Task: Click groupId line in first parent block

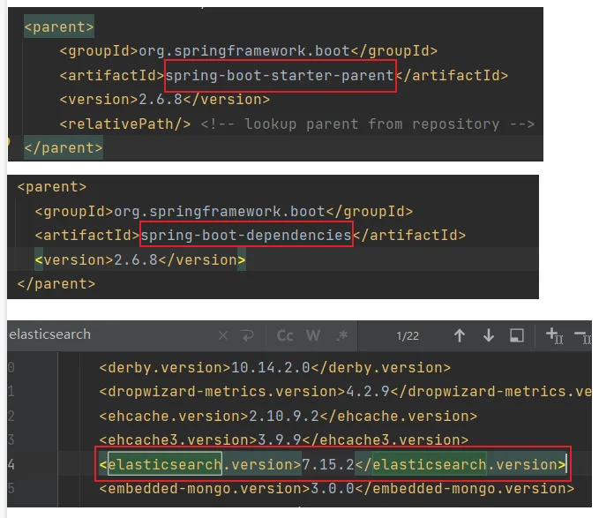Action: click(x=248, y=51)
